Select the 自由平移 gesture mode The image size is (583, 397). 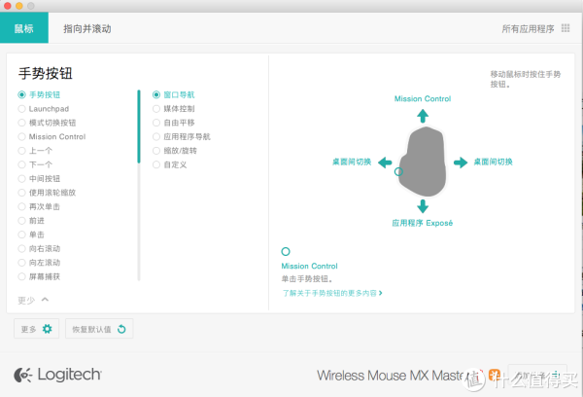click(156, 123)
